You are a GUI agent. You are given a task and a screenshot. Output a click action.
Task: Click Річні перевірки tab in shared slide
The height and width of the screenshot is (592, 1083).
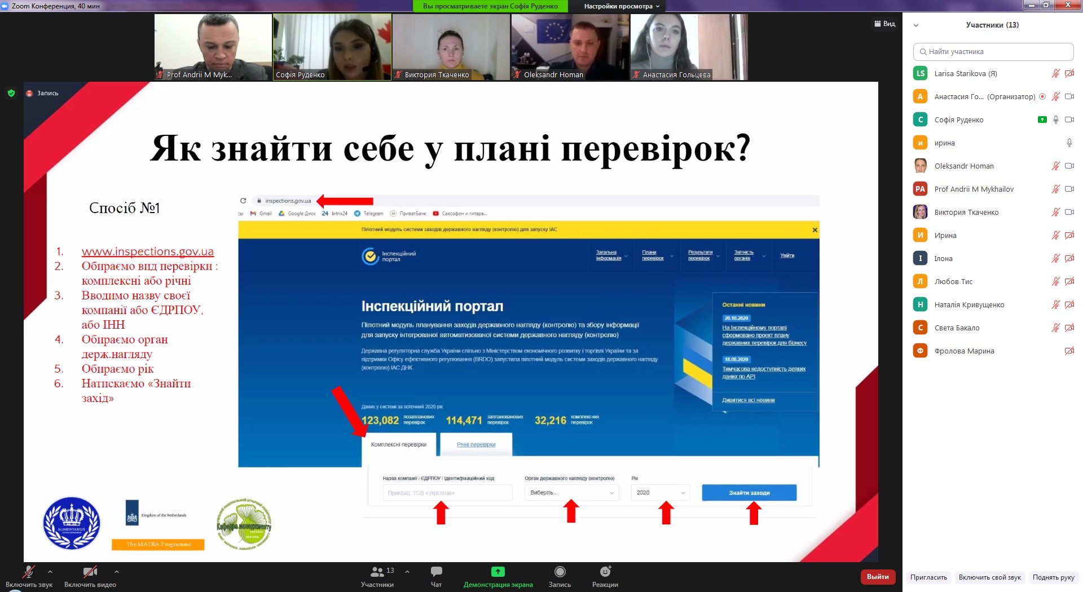pyautogui.click(x=476, y=444)
